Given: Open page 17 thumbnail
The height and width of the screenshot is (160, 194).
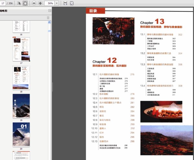Looking at the screenshot, I should point(21,49).
